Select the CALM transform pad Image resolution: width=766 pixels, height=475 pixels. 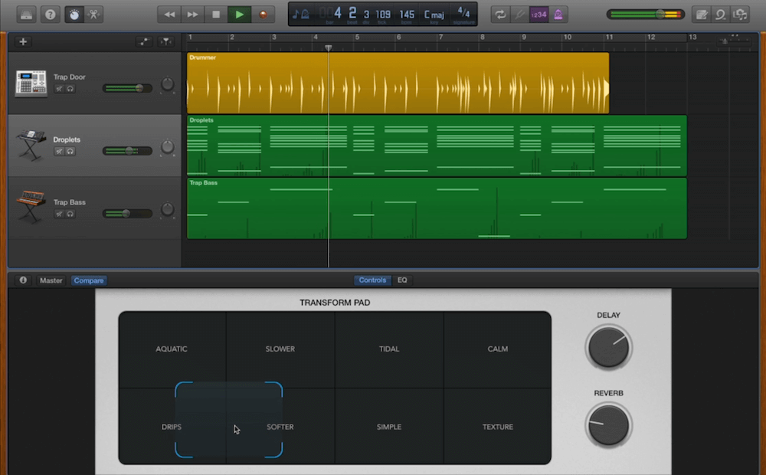point(497,349)
